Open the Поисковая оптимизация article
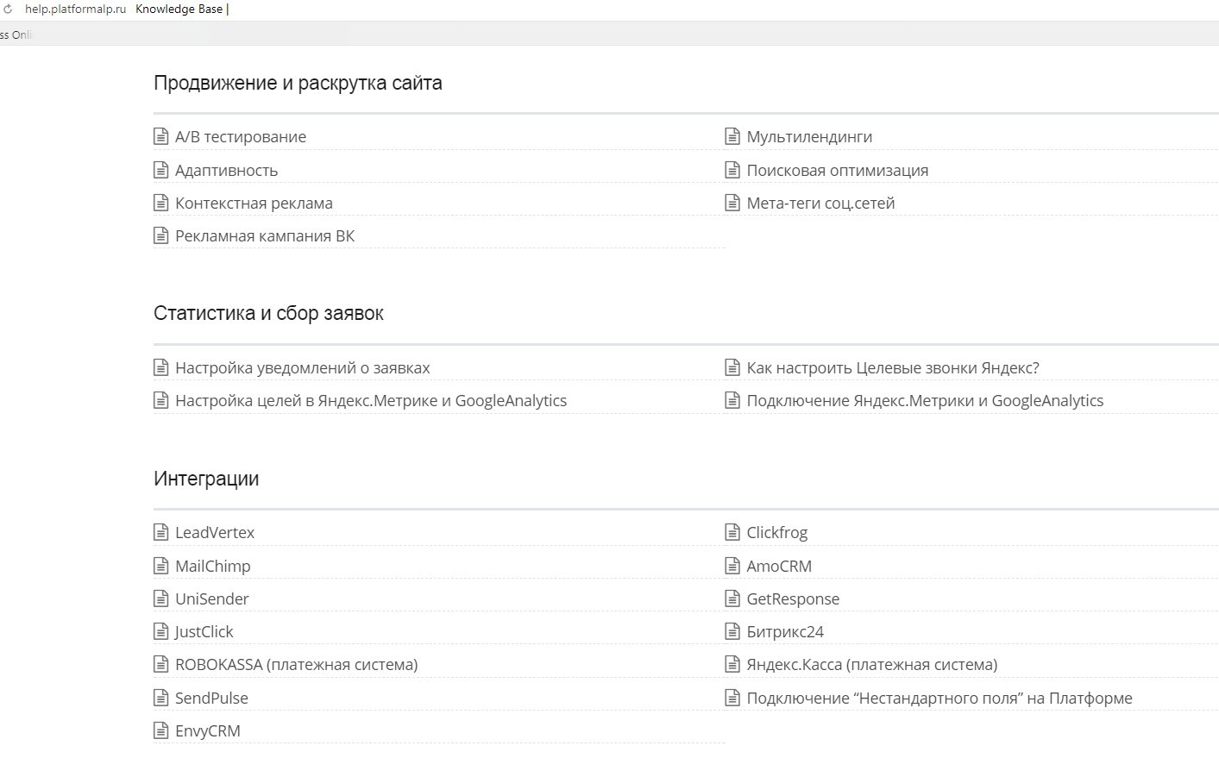Viewport: 1219px width, 777px height. coord(837,170)
